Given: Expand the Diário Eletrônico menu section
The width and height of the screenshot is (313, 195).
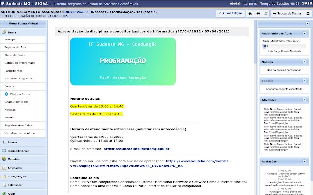Looking at the screenshot, I should pos(23,151).
